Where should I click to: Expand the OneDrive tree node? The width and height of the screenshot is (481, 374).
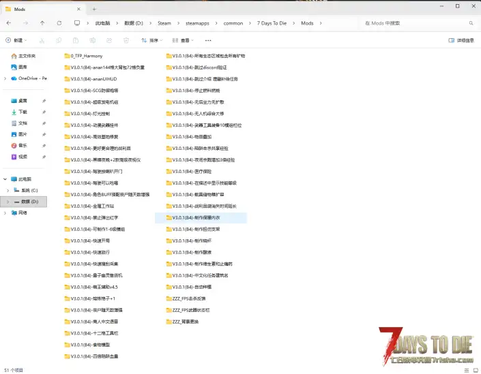(x=5, y=78)
